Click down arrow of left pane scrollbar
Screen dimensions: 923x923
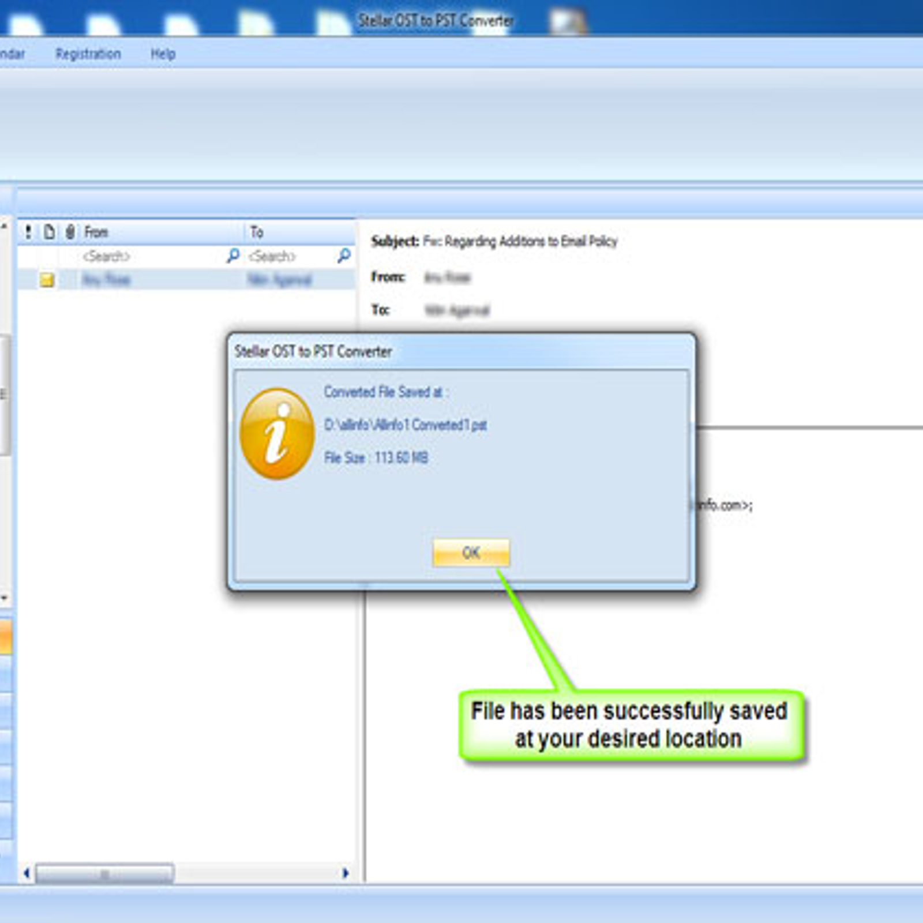click(x=4, y=598)
